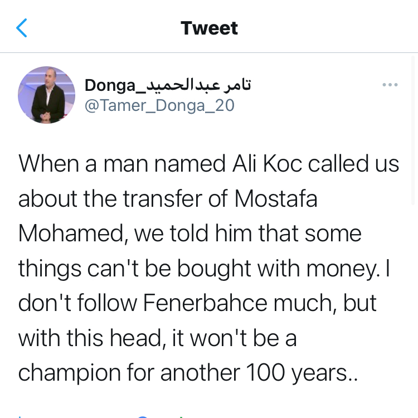
Task: Click the word "called" in tweet
Action: pos(337,165)
